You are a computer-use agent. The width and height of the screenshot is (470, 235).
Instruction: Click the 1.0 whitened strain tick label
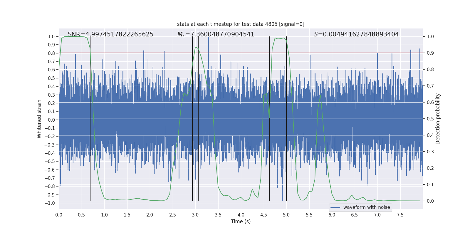(51, 36)
